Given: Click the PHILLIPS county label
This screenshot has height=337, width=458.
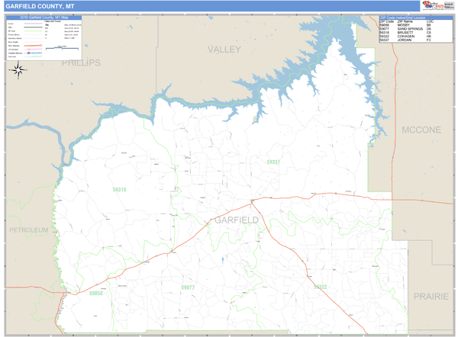Looking at the screenshot, I should pos(81,63).
